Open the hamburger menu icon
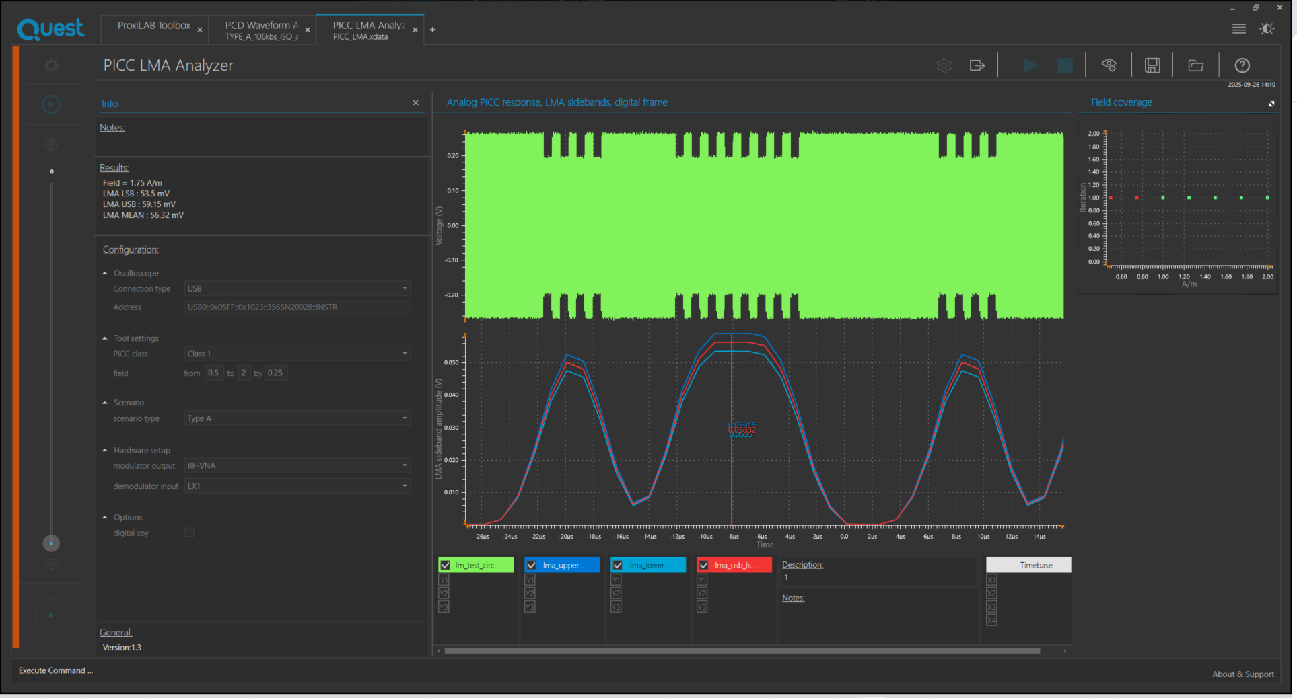The height and width of the screenshot is (698, 1297). [1238, 29]
